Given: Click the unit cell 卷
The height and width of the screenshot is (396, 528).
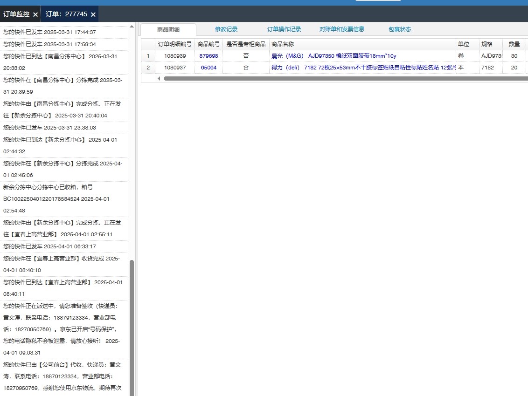Looking at the screenshot, I should pyautogui.click(x=467, y=56).
